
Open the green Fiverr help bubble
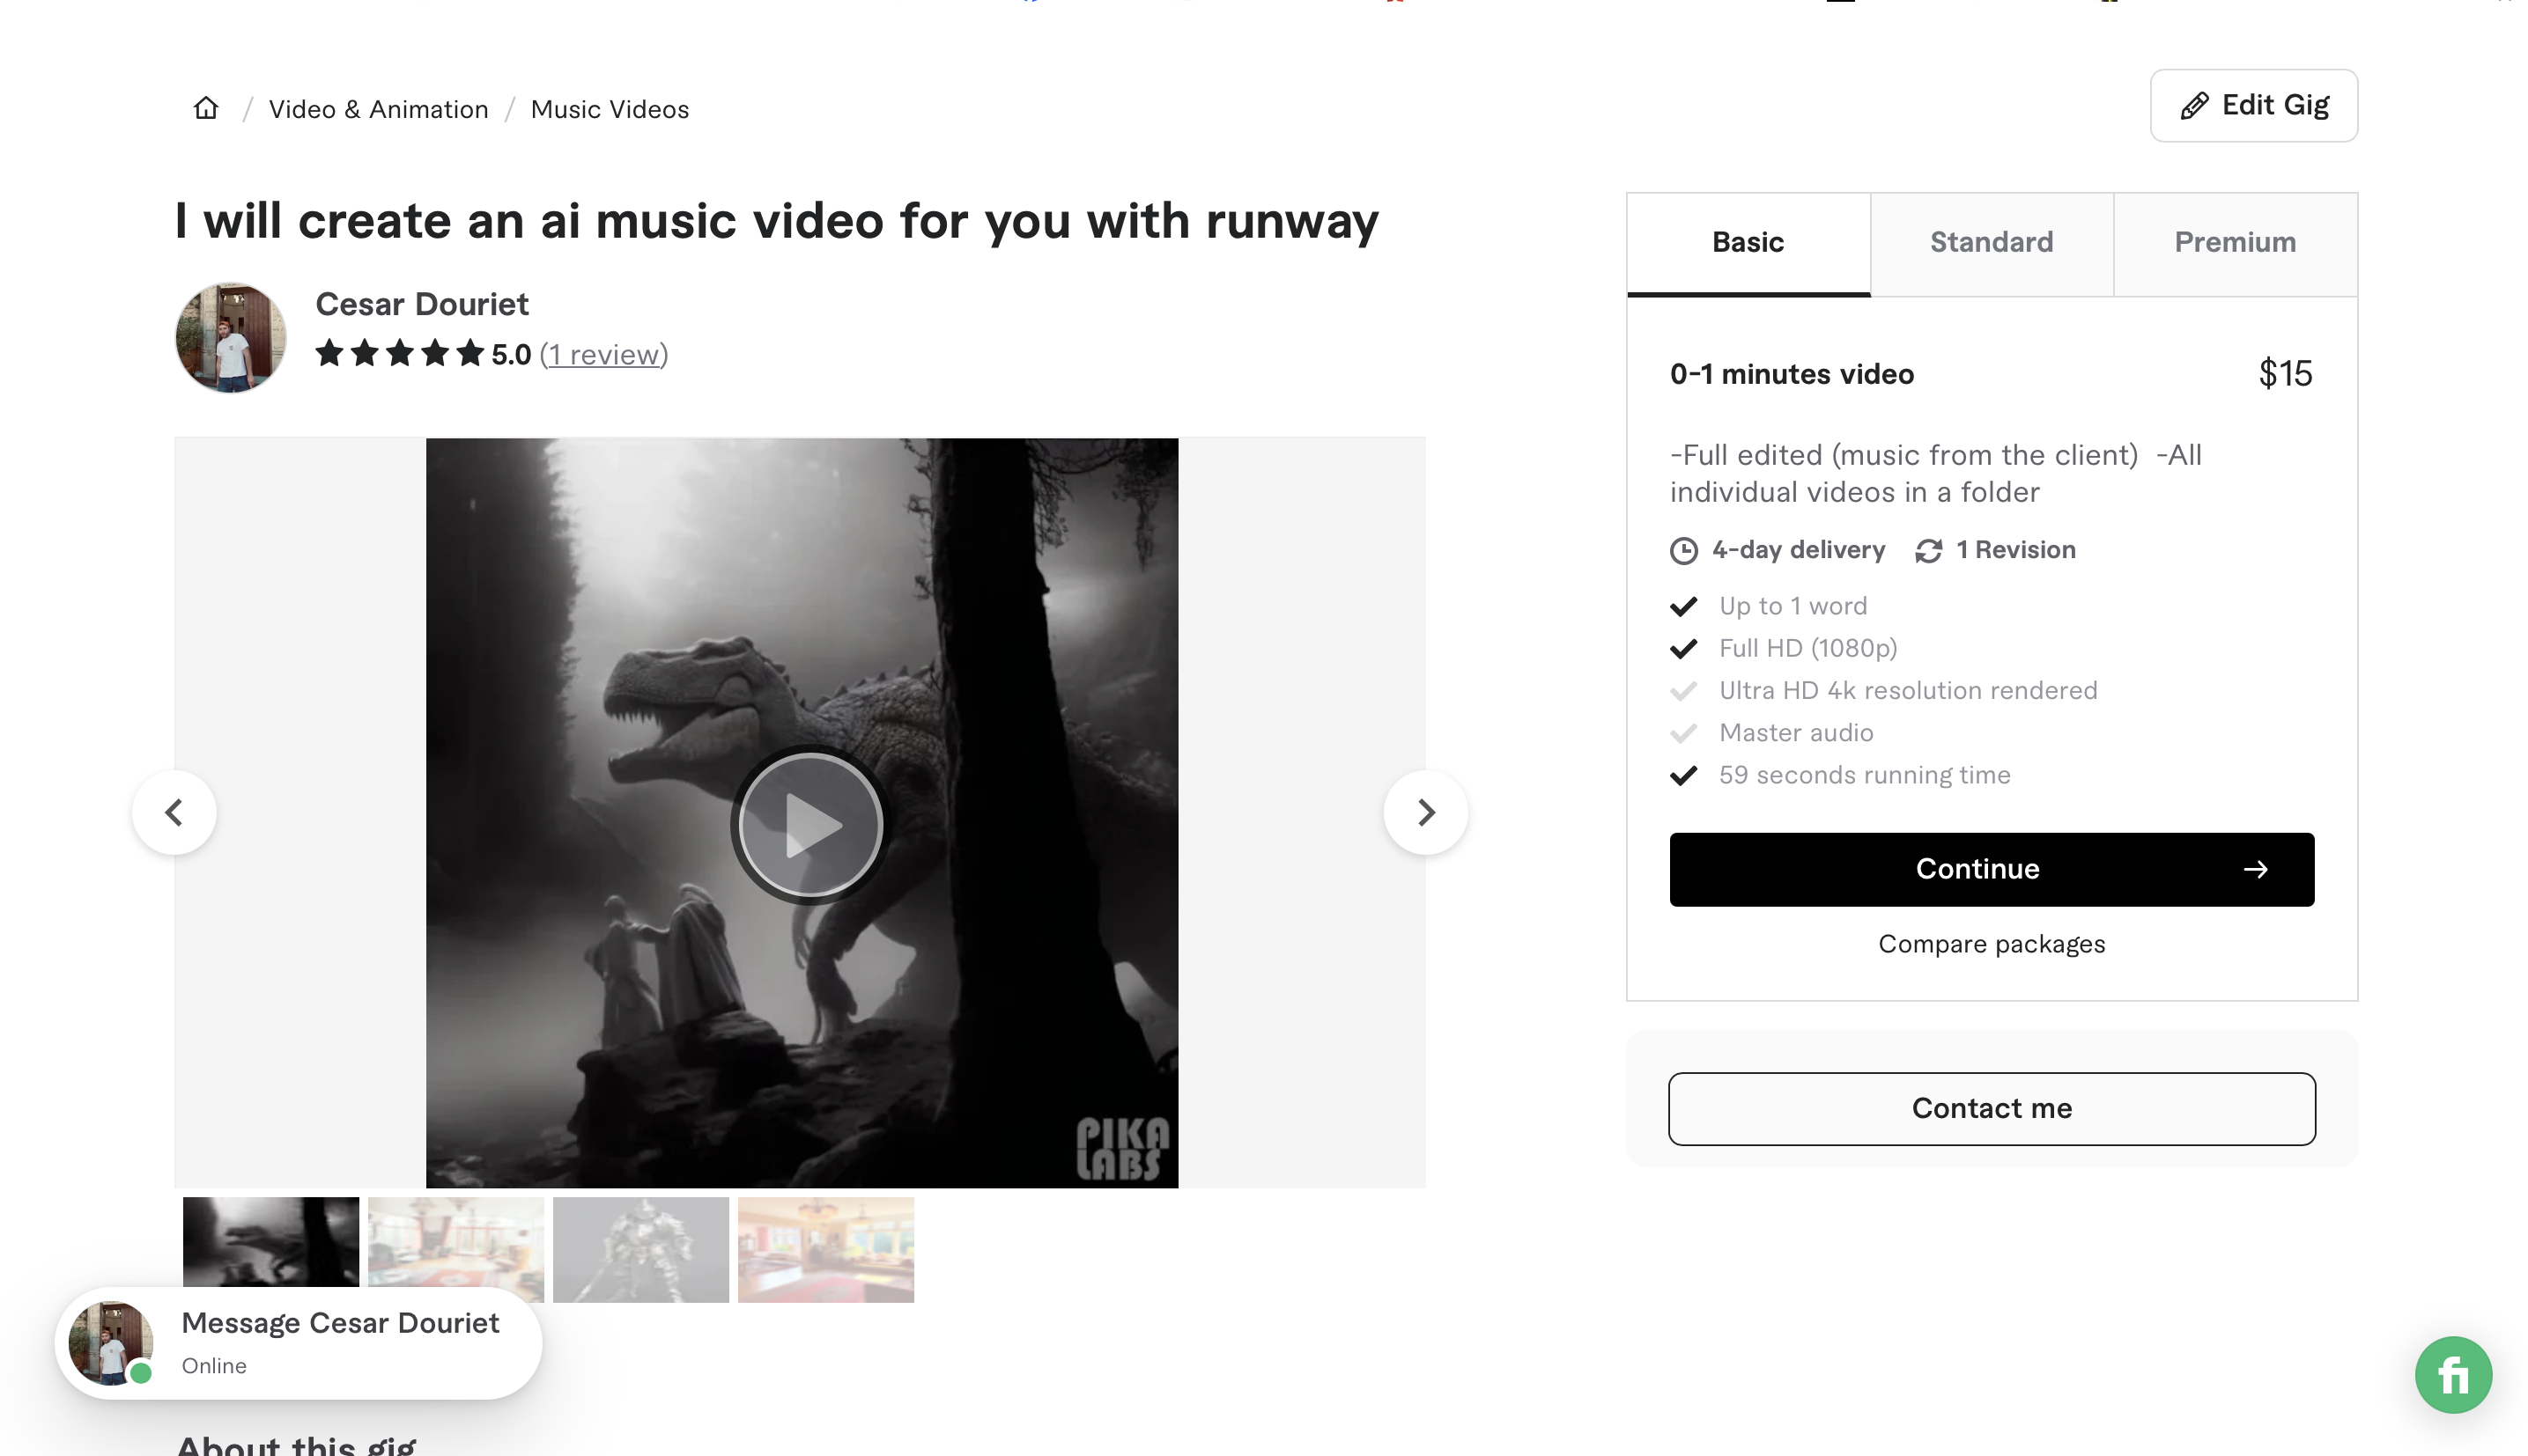(2453, 1375)
